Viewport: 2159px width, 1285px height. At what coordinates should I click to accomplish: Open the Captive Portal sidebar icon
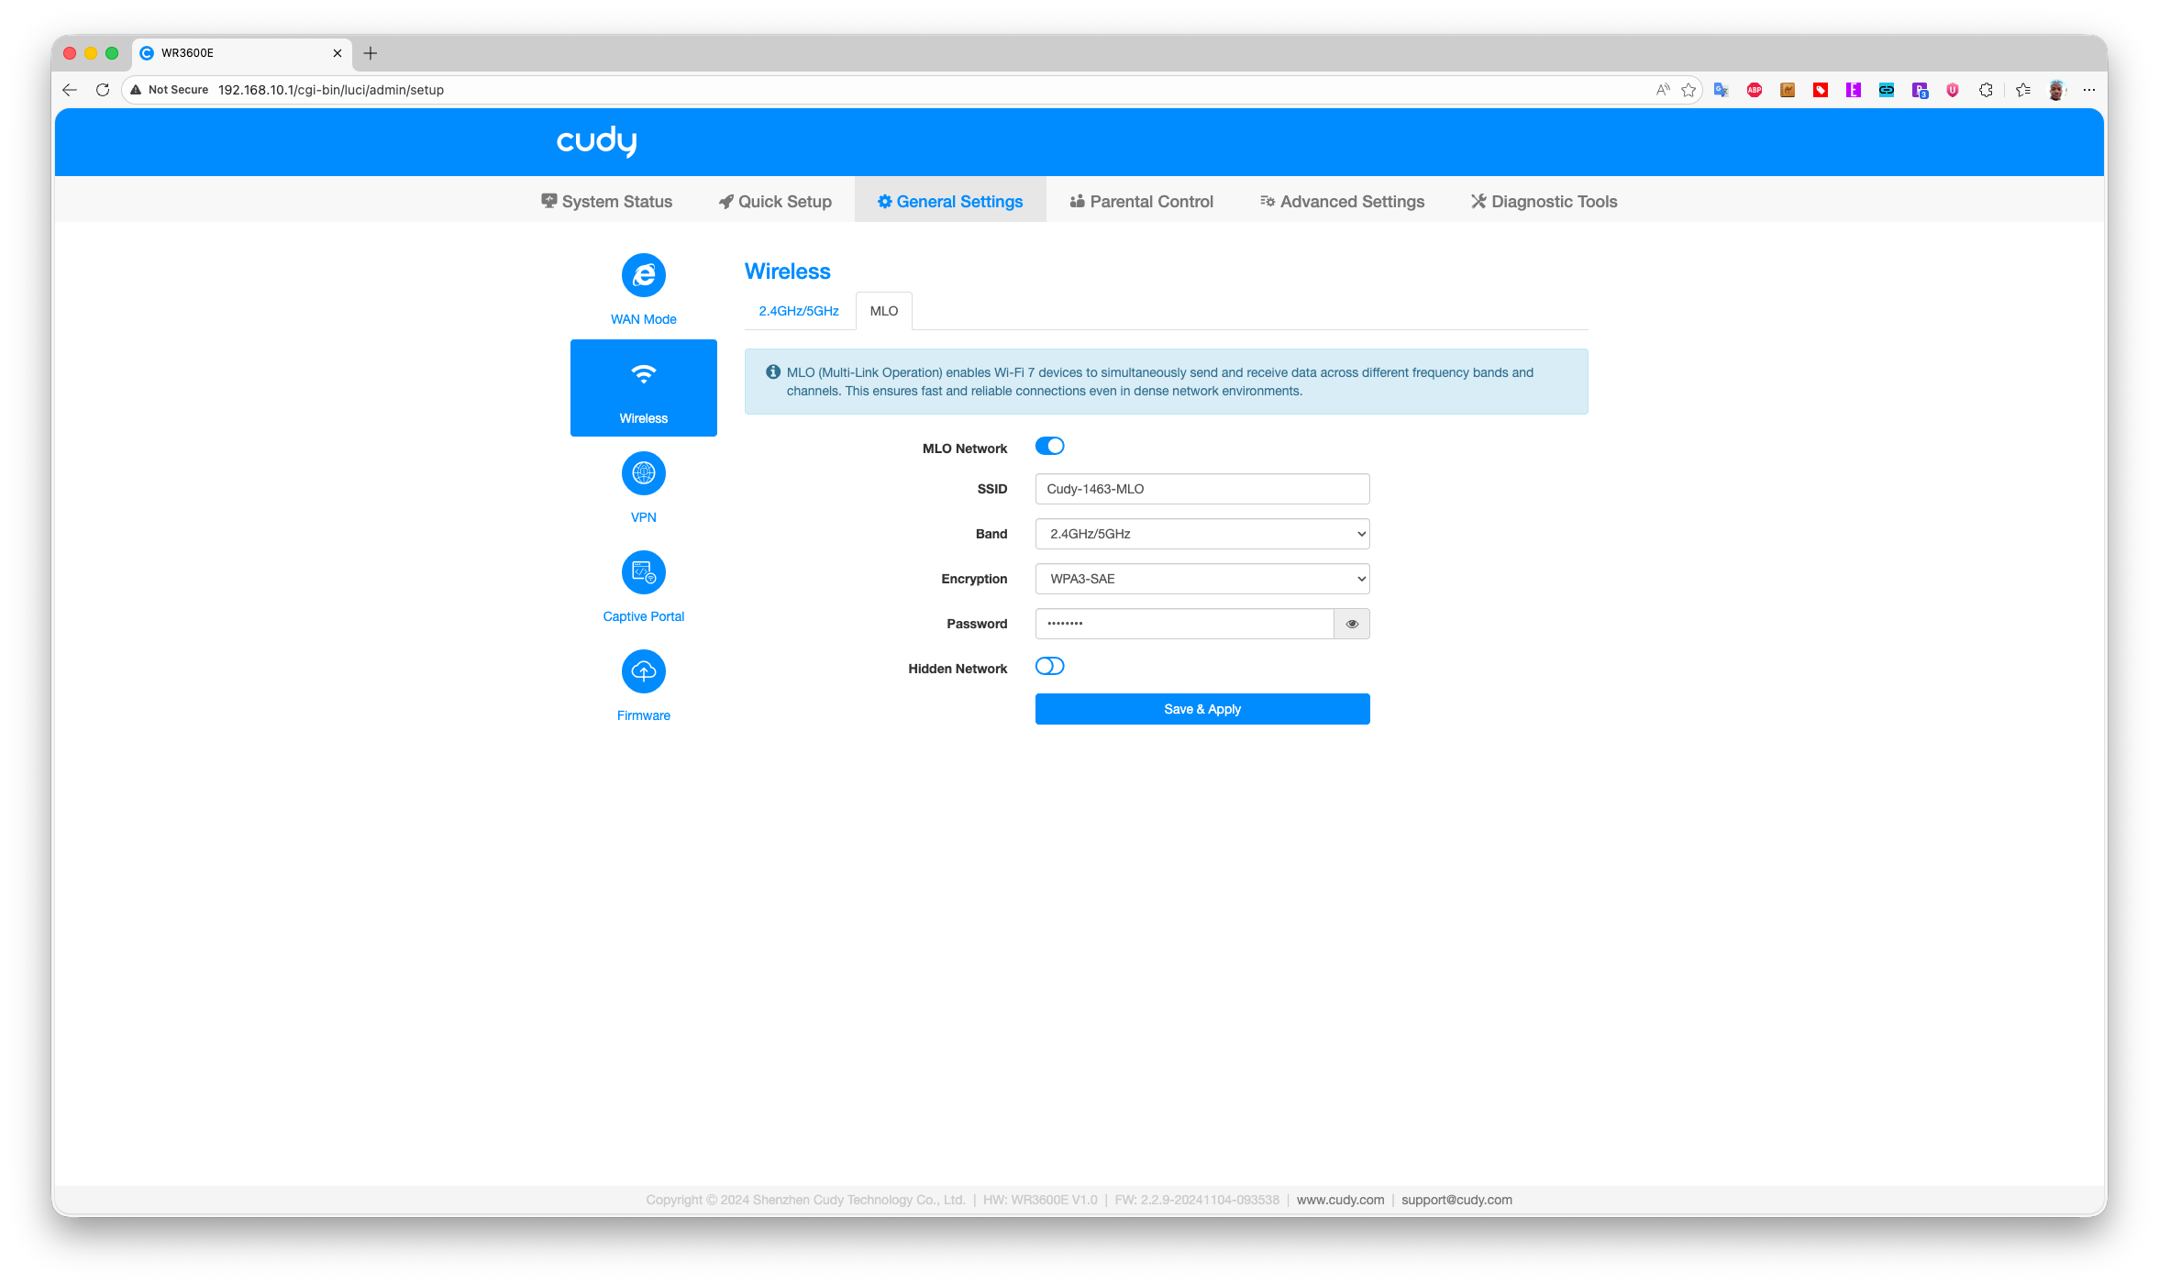point(643,572)
